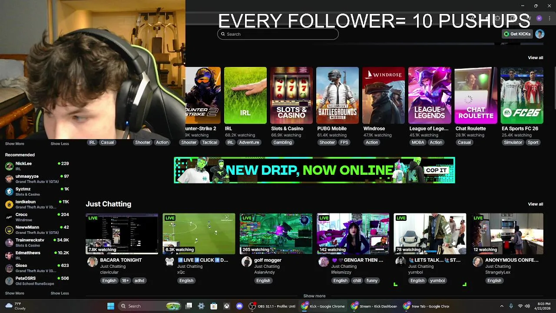The height and width of the screenshot is (313, 556).
Task: Open Microsoft Store from taskbar
Action: (214, 306)
